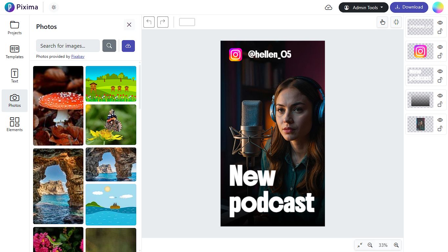Hide the Instagram logo layer

(x=440, y=47)
